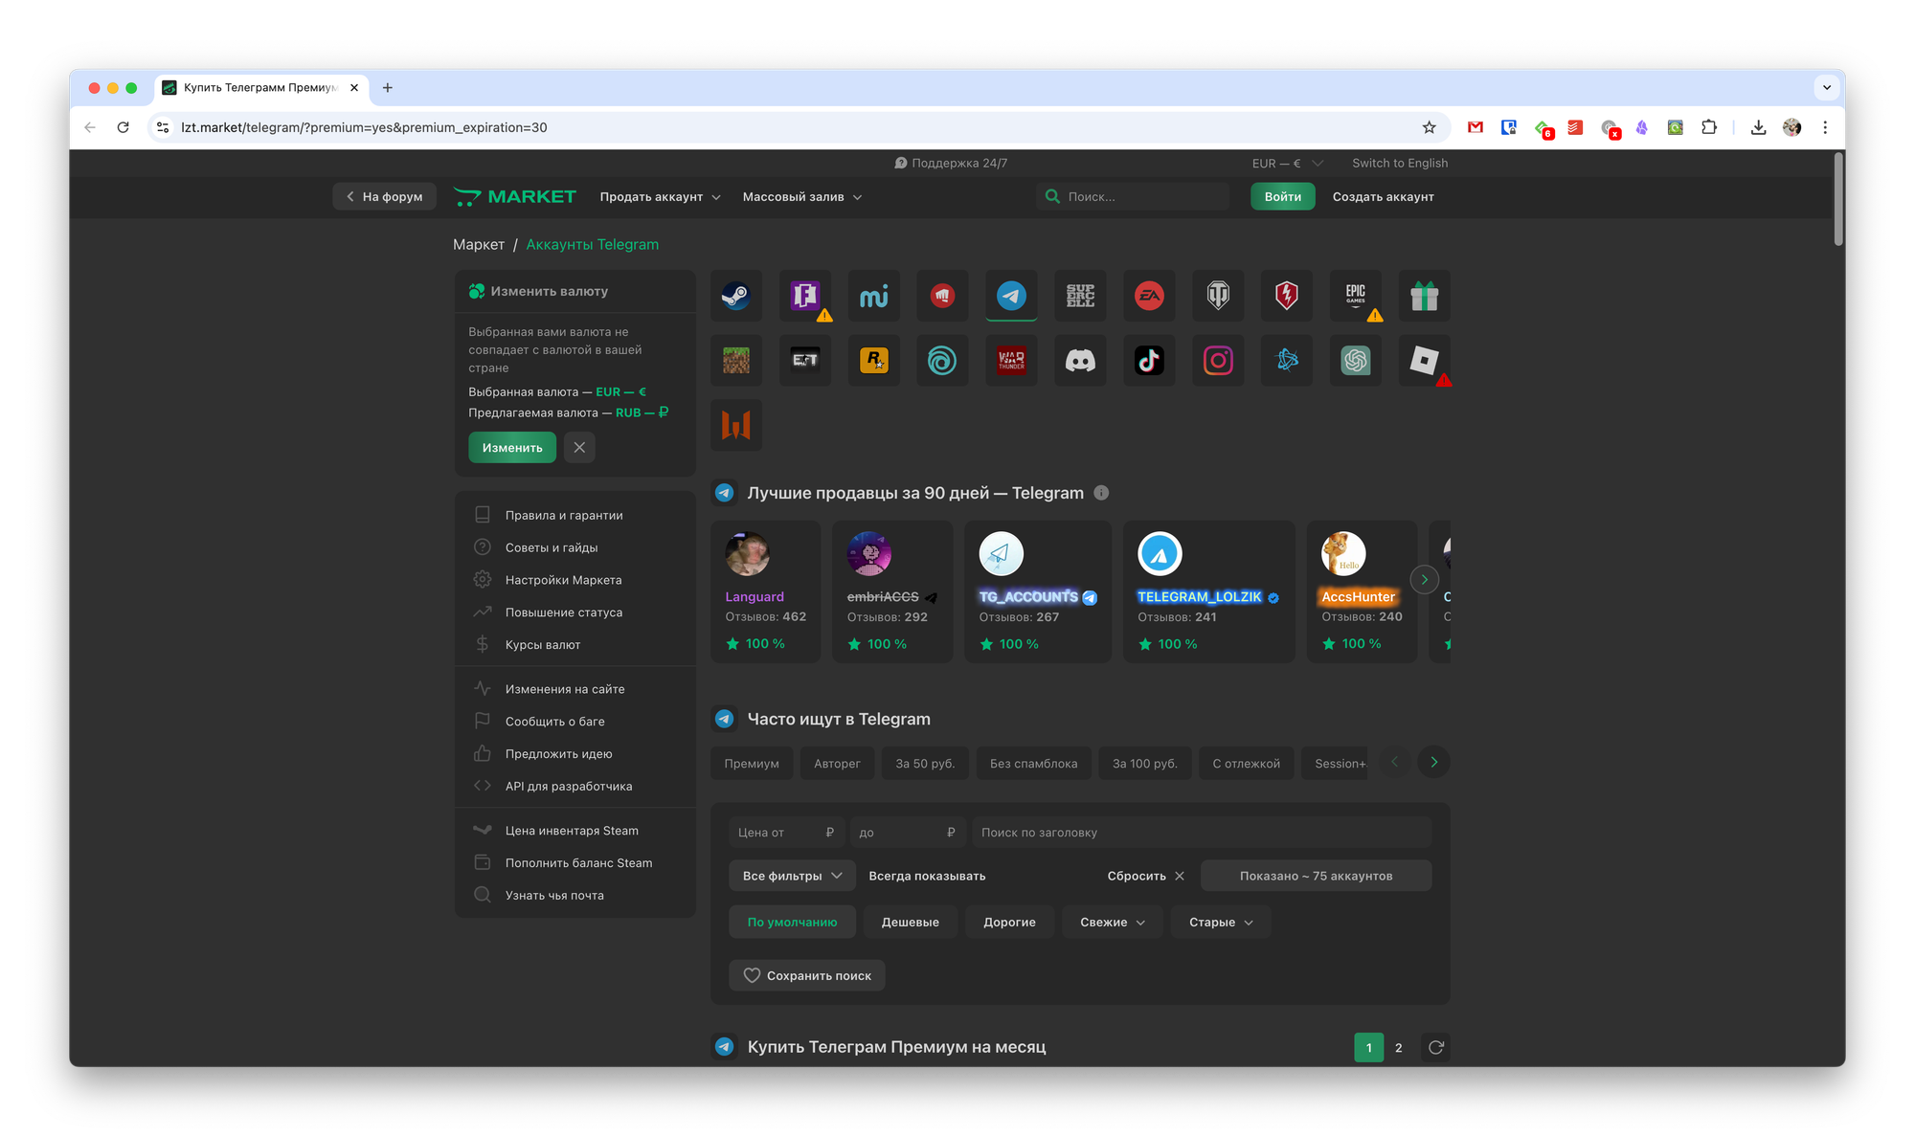Open Правила и гарантии sidebar item

pyautogui.click(x=564, y=515)
